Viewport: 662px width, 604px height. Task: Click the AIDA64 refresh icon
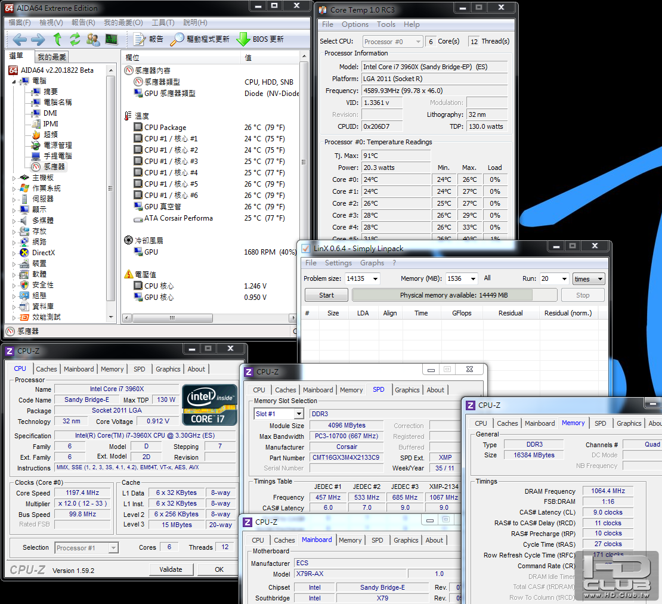click(x=75, y=39)
